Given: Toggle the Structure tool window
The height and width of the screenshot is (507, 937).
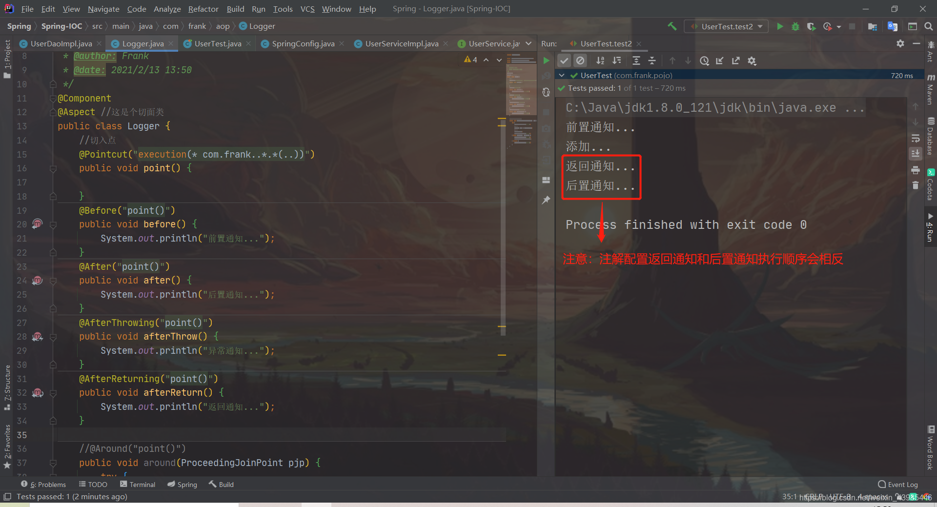Looking at the screenshot, I should point(7,388).
